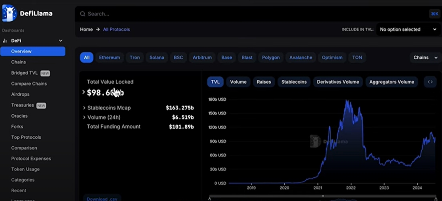Open Airdrops in the sidebar
Screen dimensions: 442x201
[x=20, y=94]
